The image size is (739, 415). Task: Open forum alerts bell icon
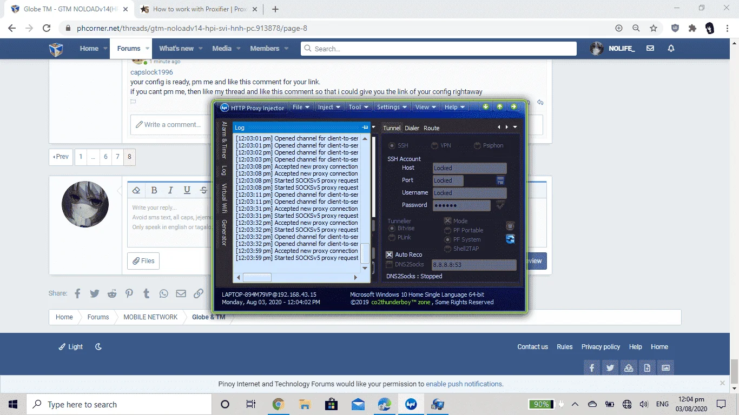point(671,48)
